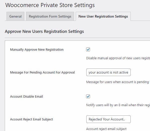This screenshot has height=131, width=150.
Task: Click the 'Rejected Your Account..' text
Action: click(x=107, y=119)
